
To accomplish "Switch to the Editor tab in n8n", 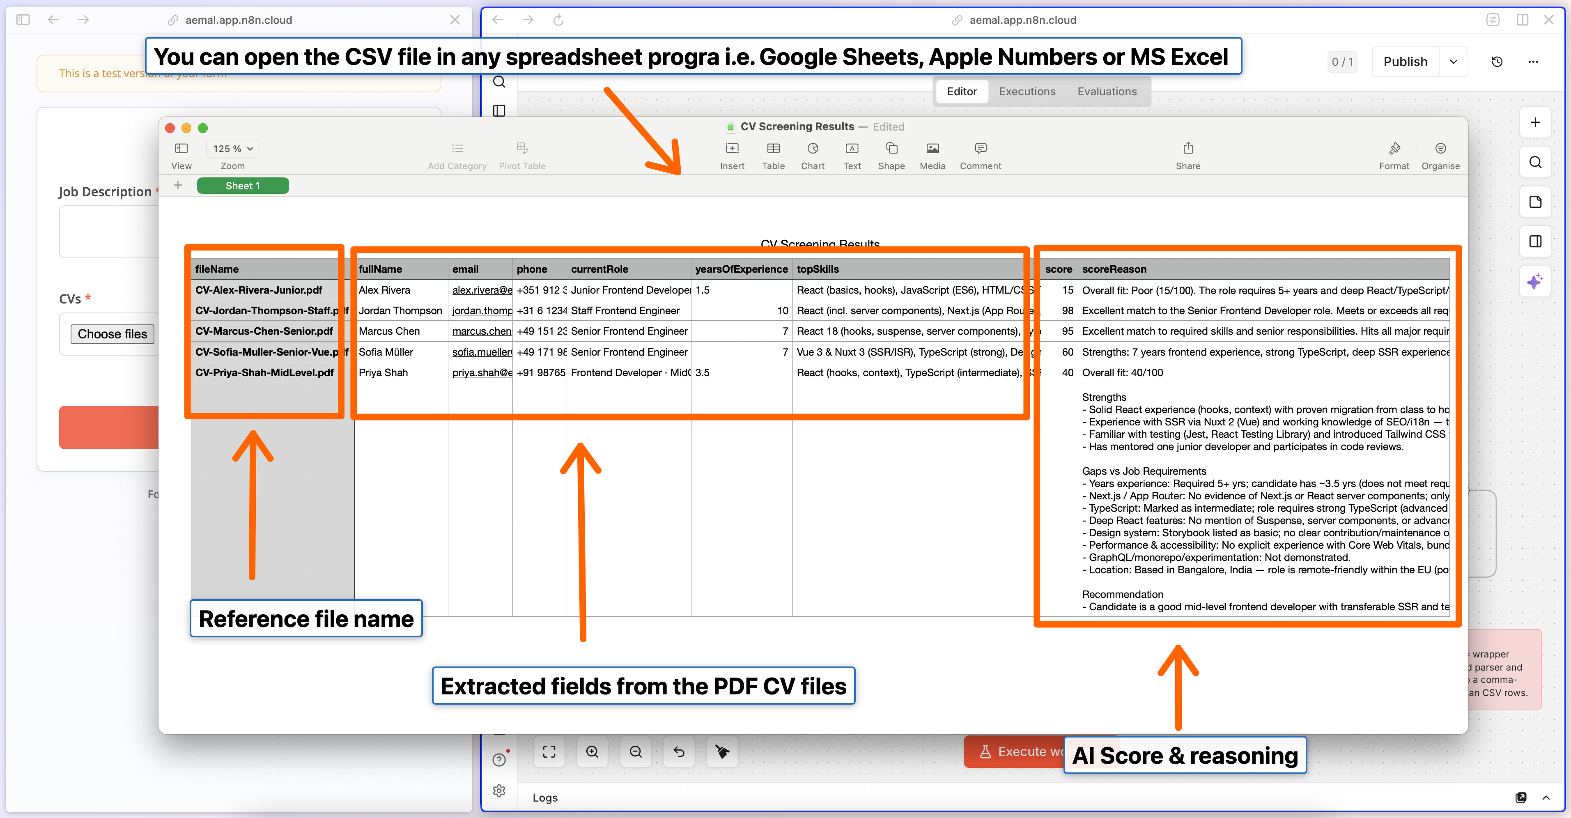I will pos(962,92).
